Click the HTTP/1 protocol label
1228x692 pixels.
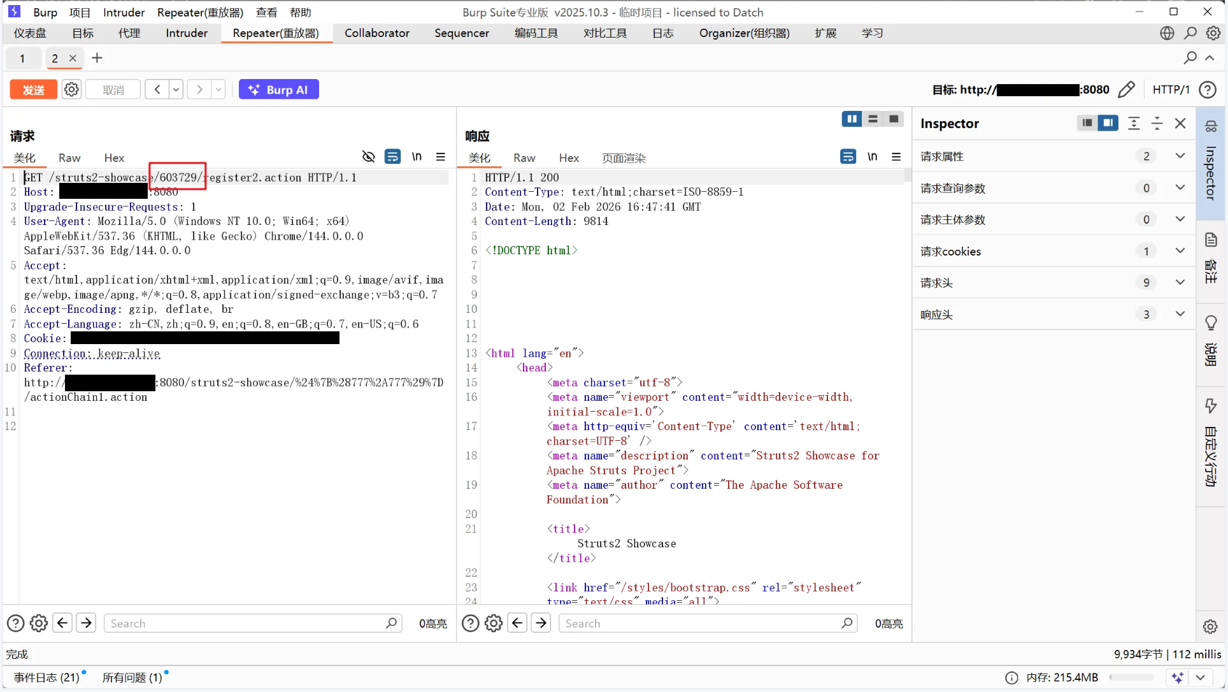pos(1171,90)
